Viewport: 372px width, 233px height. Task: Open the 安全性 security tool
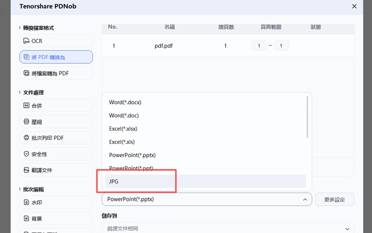coord(56,154)
